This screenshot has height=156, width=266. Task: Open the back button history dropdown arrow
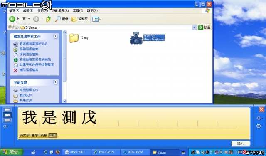29,19
